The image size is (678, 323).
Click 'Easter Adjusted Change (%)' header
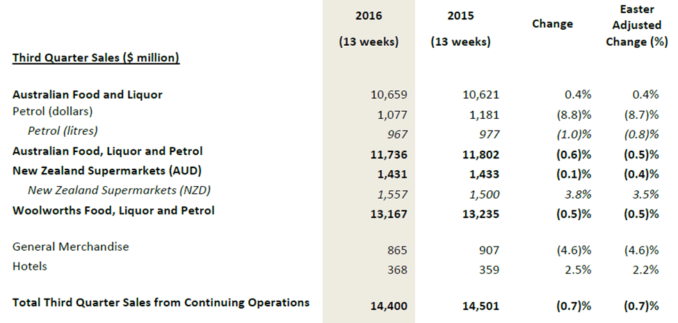(637, 26)
